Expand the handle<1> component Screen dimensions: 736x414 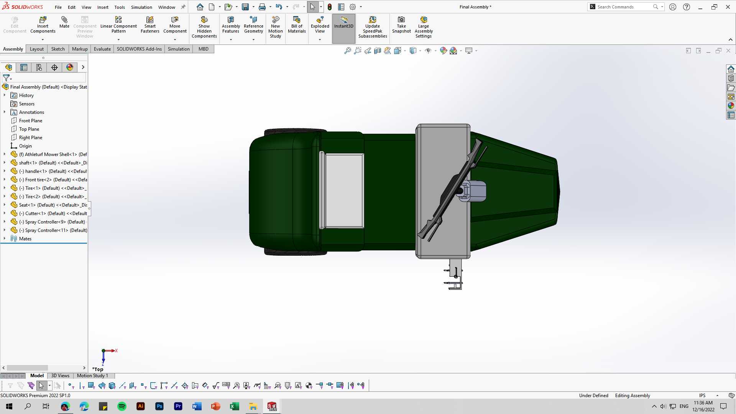5,171
